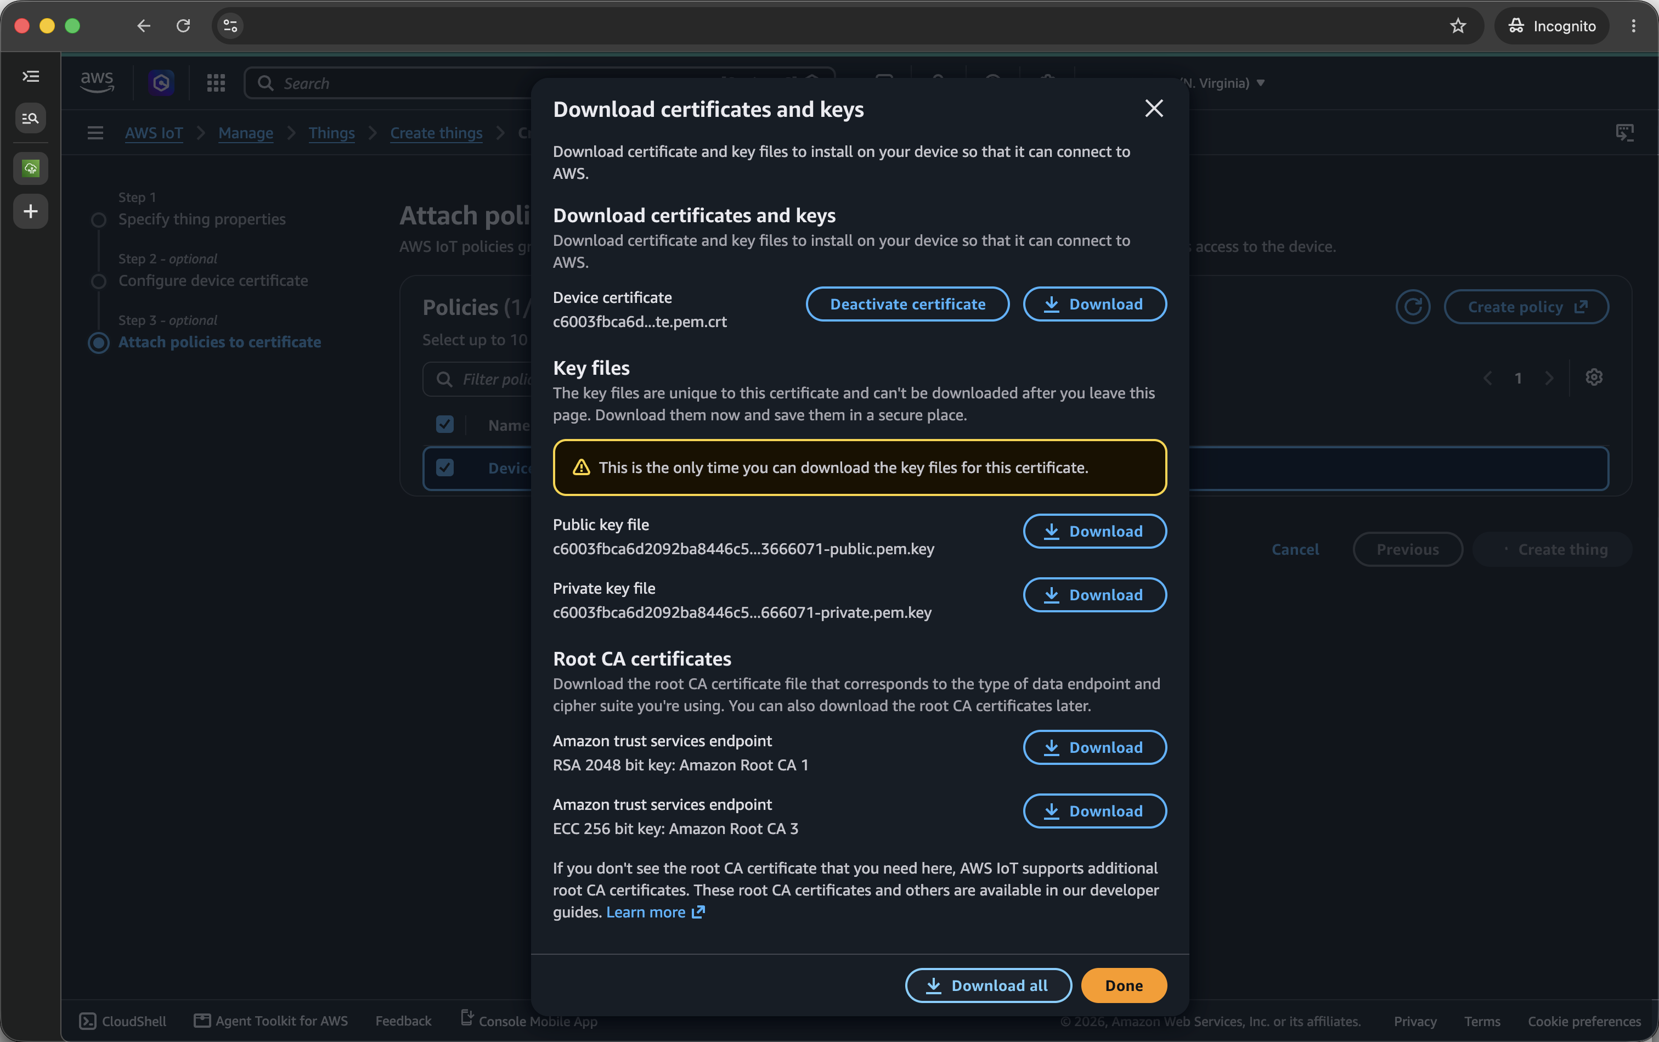Select Step 3 Attach policies to certificate
This screenshot has width=1659, height=1042.
click(x=219, y=342)
